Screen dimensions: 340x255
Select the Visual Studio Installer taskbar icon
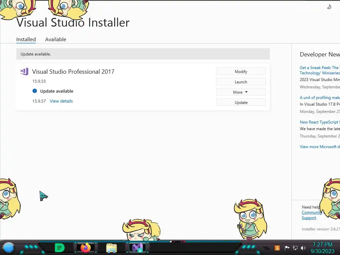click(x=137, y=248)
